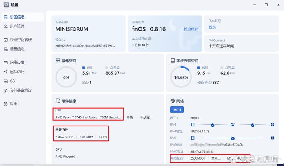Select the 网口1 tab button

point(177,110)
